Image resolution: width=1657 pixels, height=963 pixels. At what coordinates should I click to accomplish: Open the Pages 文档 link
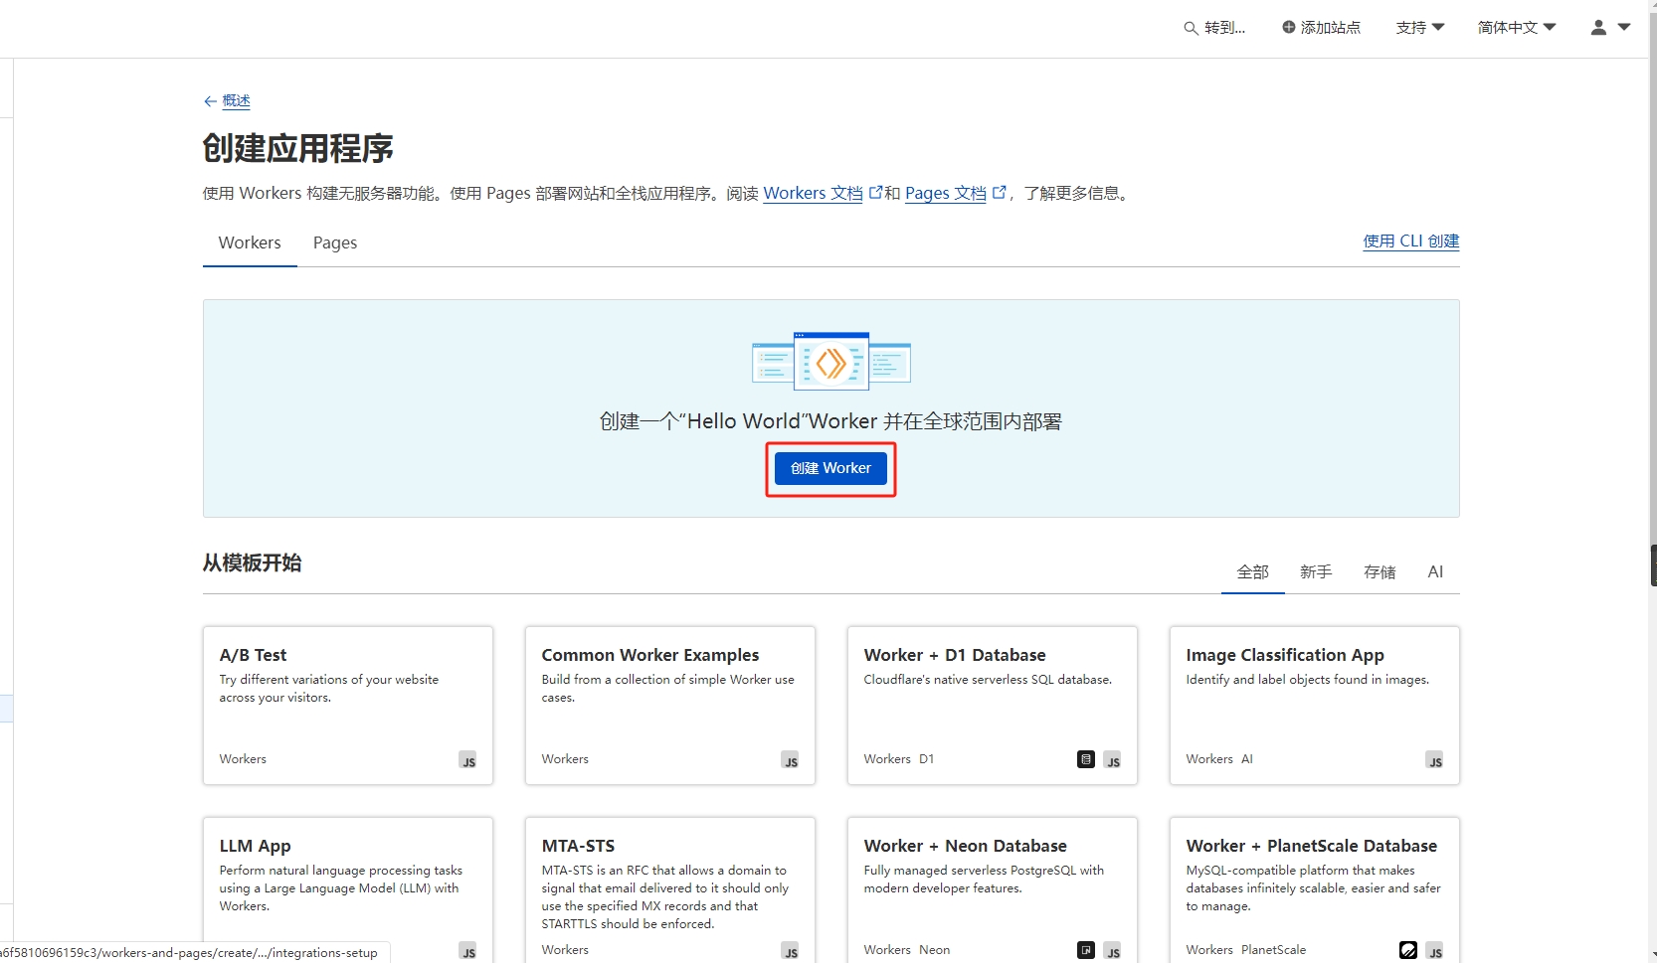[x=946, y=193]
